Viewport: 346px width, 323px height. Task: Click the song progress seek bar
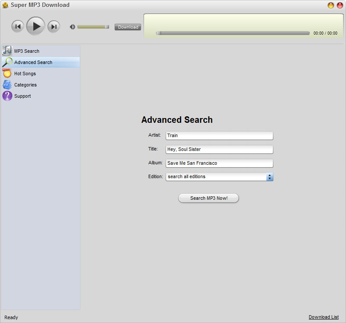233,33
